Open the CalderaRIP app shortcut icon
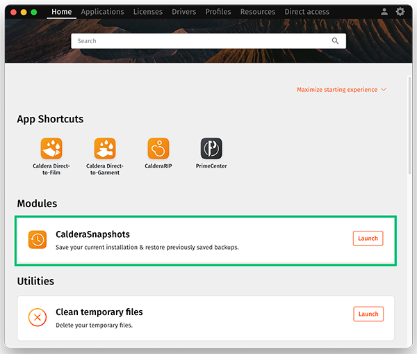The image size is (417, 354). (x=158, y=148)
